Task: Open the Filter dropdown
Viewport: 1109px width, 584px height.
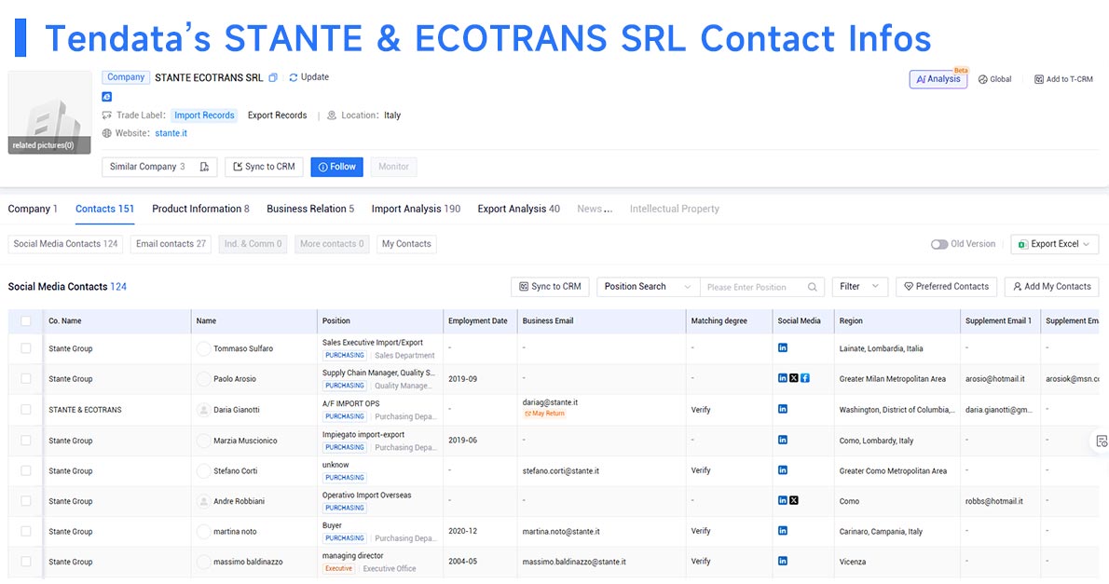Action: point(859,287)
